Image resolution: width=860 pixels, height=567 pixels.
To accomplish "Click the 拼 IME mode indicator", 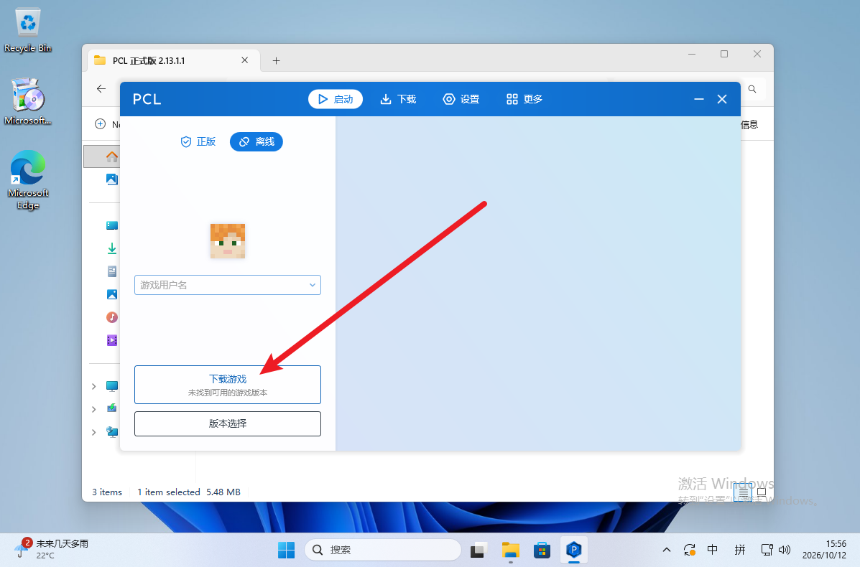I will click(x=740, y=550).
